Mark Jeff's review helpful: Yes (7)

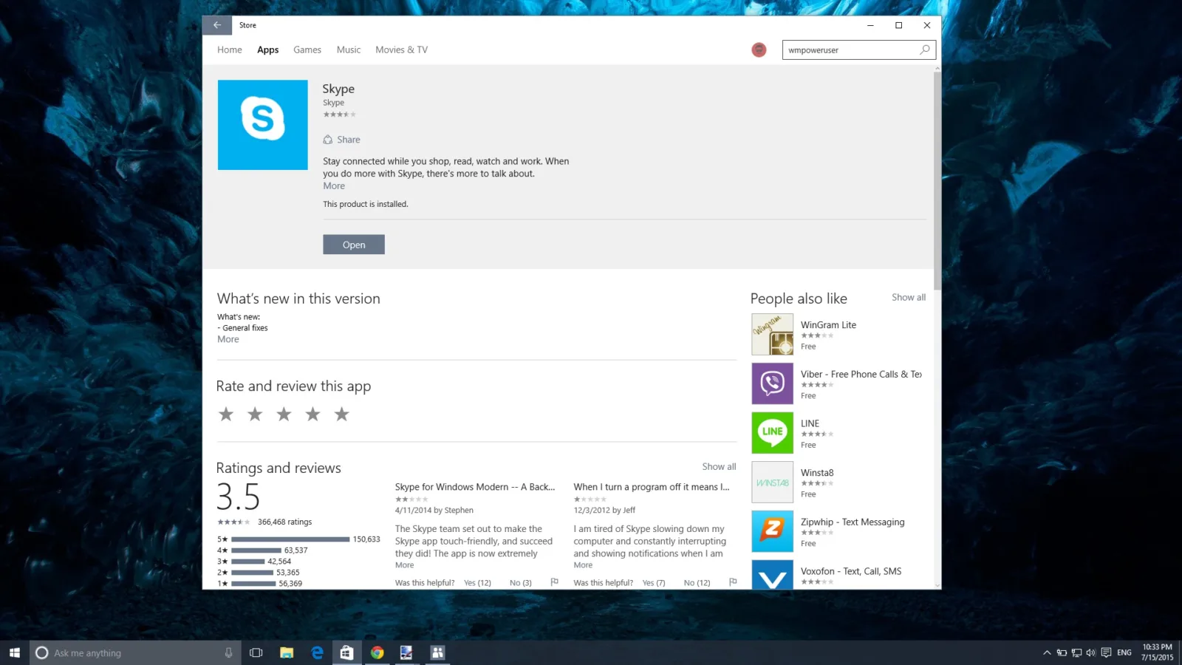(x=654, y=583)
